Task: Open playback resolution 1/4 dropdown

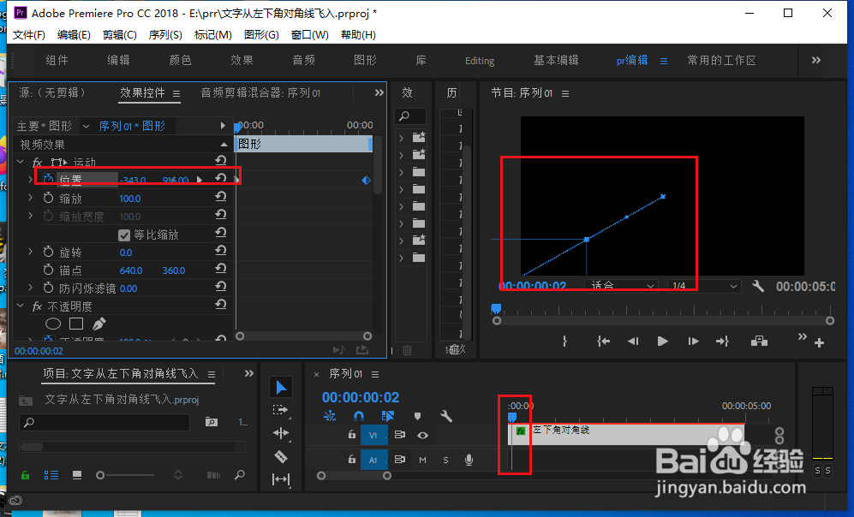Action: pos(704,286)
